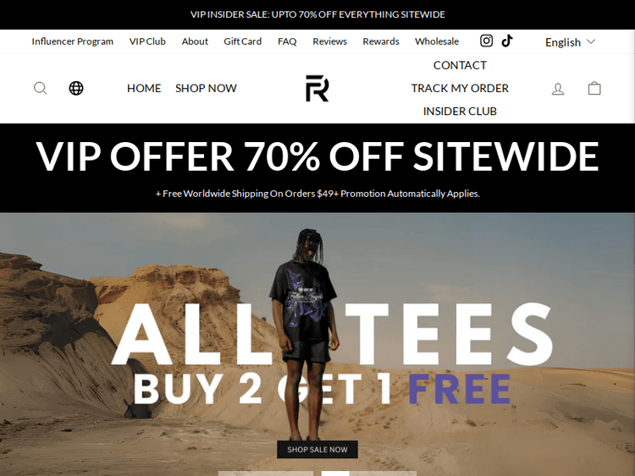
Task: Open the Wholesale link
Action: click(x=437, y=41)
